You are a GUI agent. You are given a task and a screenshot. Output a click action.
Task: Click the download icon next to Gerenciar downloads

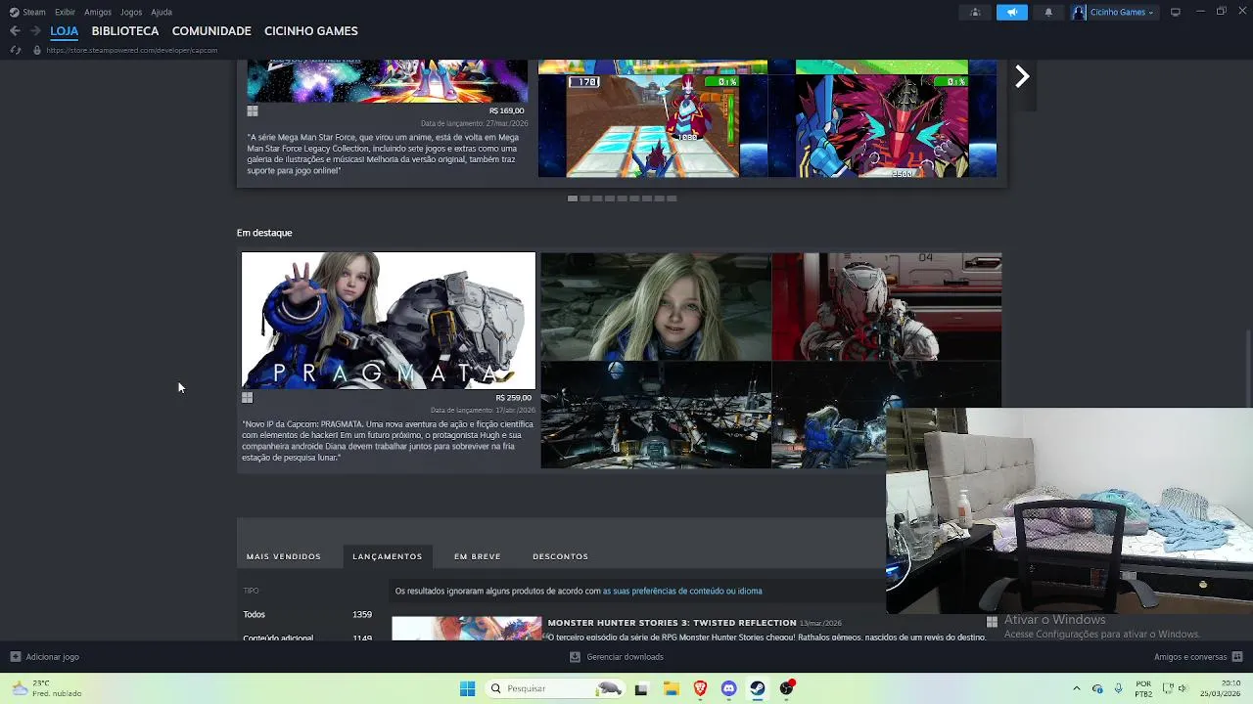tap(575, 657)
